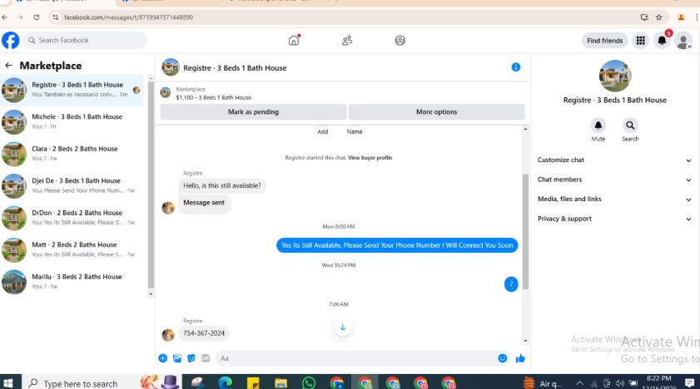
Task: Click the chat message scrollbar
Action: (x=525, y=232)
